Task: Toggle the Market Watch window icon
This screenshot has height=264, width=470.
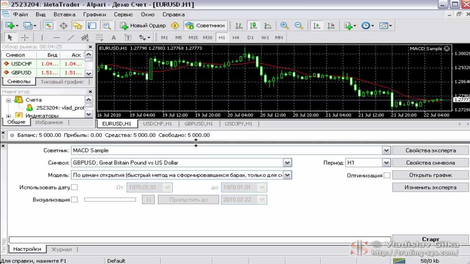Action: pos(49,26)
